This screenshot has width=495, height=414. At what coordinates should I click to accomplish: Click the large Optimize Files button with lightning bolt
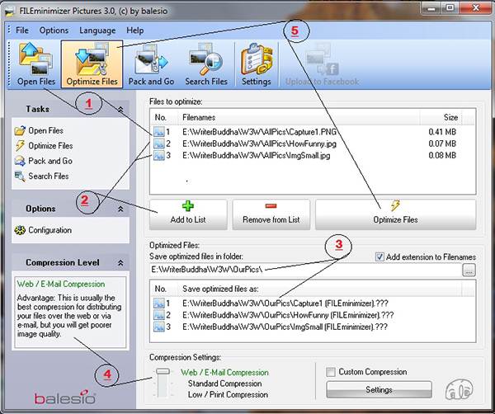(x=395, y=214)
